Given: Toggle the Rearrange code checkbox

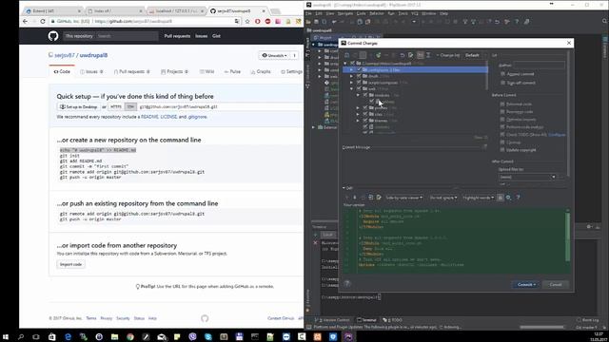Looking at the screenshot, I should click(502, 112).
